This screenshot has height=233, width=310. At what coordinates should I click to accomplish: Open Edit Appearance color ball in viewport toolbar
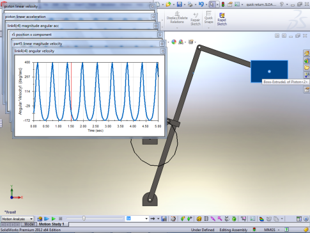(174, 42)
